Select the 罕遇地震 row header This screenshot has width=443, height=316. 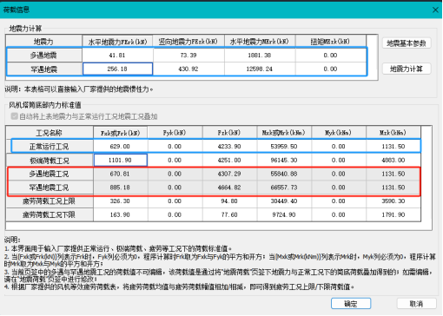click(x=43, y=69)
